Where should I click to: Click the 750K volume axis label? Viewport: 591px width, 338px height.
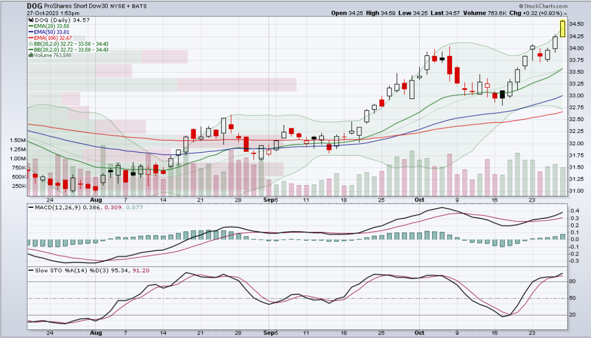click(x=19, y=168)
